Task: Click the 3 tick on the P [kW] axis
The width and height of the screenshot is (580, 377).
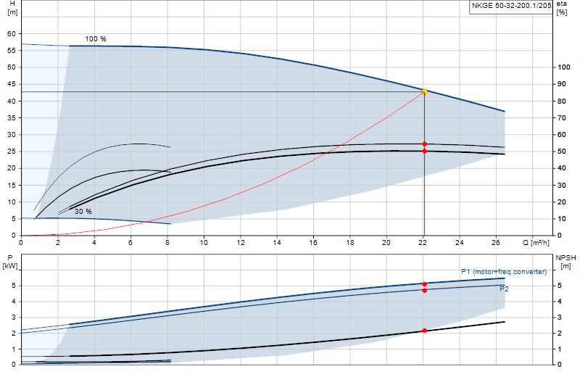Action: 14,318
